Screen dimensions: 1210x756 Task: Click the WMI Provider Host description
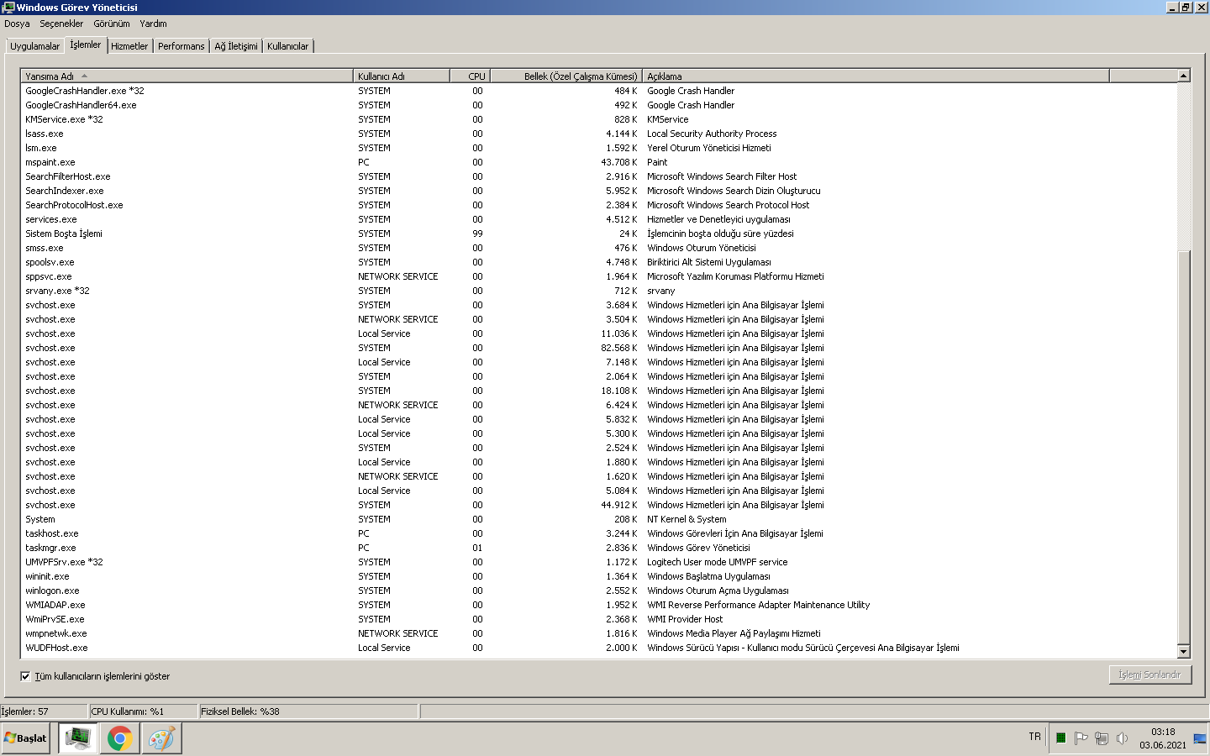point(685,619)
